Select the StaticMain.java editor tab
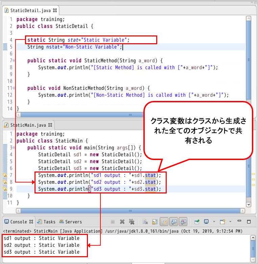This screenshot has width=258, height=264. [28, 125]
